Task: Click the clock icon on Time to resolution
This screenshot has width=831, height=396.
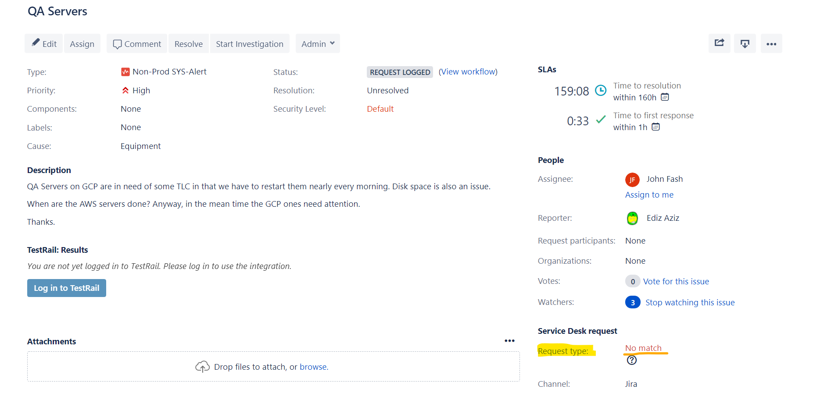Action: click(x=601, y=91)
